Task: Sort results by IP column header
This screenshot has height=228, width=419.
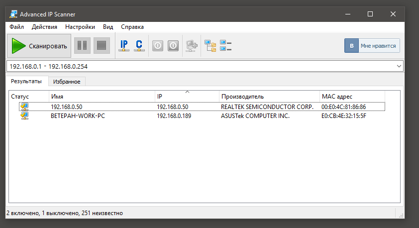Action: click(x=187, y=96)
